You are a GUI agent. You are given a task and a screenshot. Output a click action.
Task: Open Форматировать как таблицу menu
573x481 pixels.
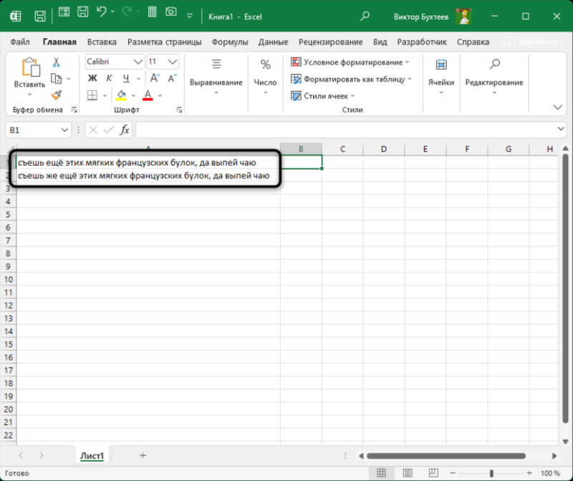point(351,79)
